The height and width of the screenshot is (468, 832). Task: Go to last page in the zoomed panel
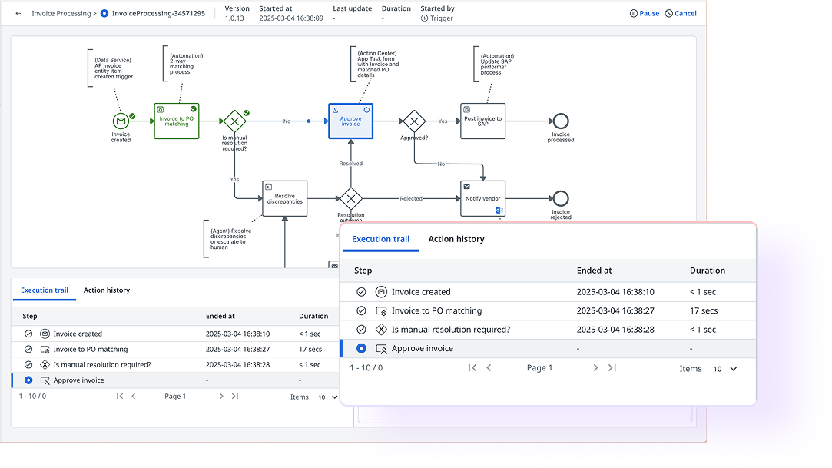click(x=612, y=367)
